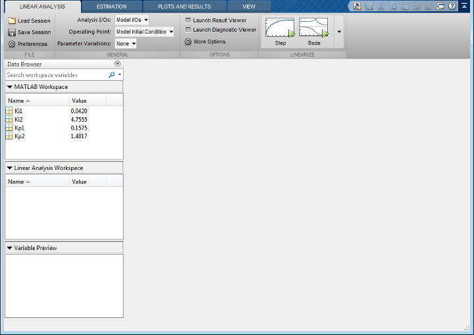
Task: Switch to the Estimation tab
Action: point(111,7)
